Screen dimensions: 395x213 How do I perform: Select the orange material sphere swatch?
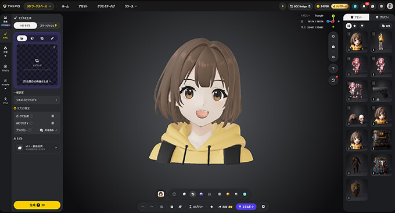click(x=228, y=194)
